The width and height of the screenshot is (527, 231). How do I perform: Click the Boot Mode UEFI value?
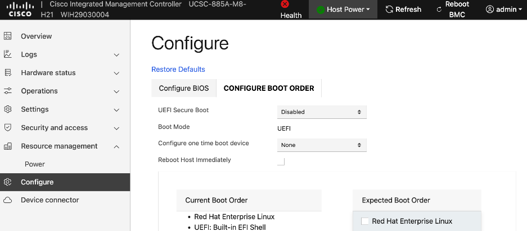click(284, 129)
